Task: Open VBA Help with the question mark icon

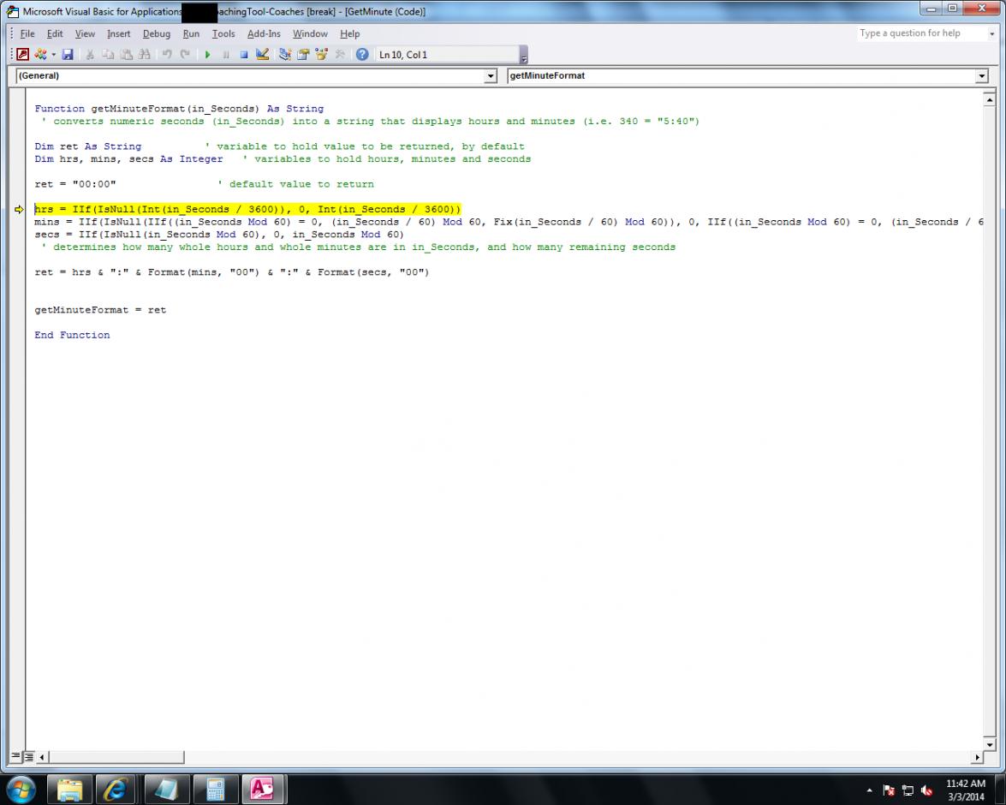Action: [x=362, y=55]
